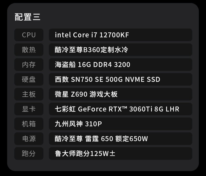
Task: Click the 酷冷至尊B360定制水冷 cooler entry
Action: pyautogui.click(x=91, y=50)
